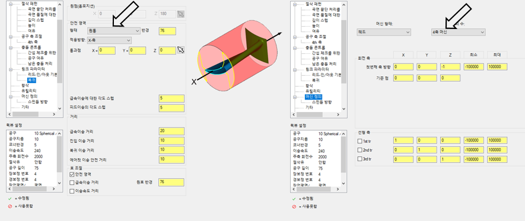Collapse the 머신 정의 node in right tree

295,97
